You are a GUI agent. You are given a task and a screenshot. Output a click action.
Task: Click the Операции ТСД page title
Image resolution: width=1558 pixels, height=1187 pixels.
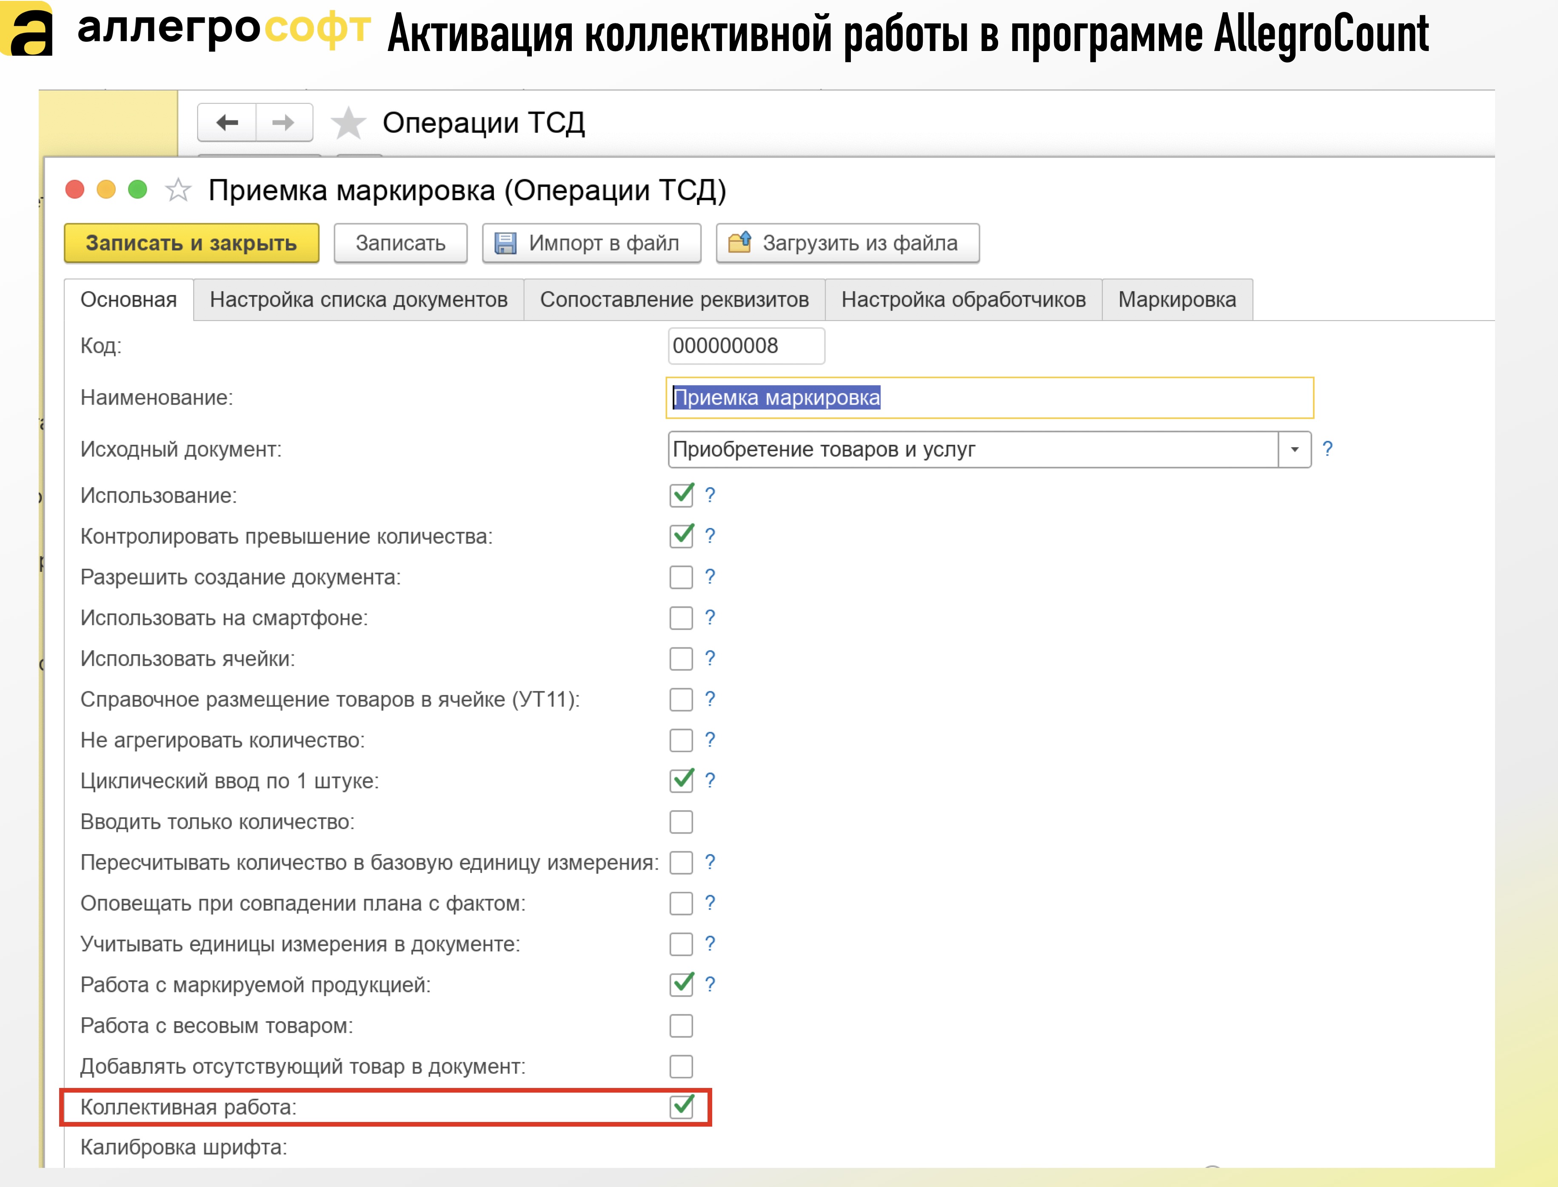[x=483, y=123]
